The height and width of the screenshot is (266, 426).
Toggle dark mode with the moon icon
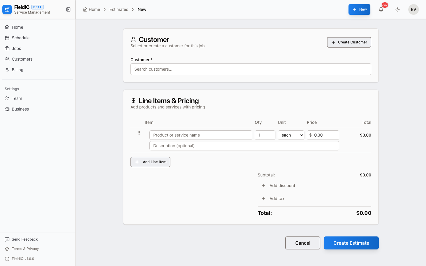click(x=398, y=9)
